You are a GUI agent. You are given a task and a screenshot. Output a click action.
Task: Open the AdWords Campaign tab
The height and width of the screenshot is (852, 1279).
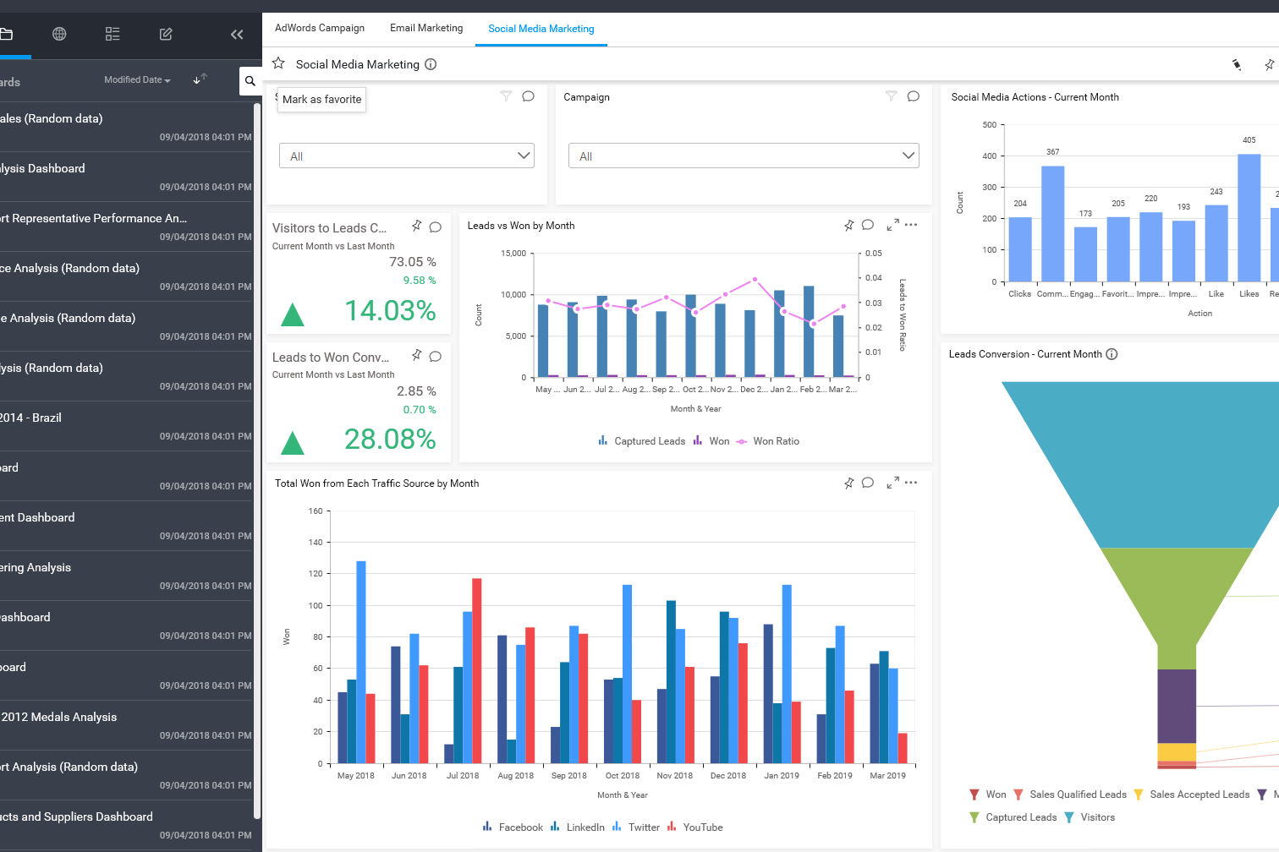[320, 28]
